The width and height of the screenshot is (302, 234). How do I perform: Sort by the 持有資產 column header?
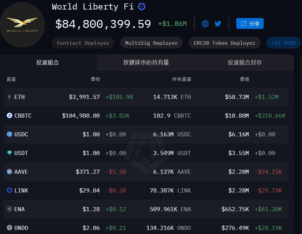click(x=182, y=79)
